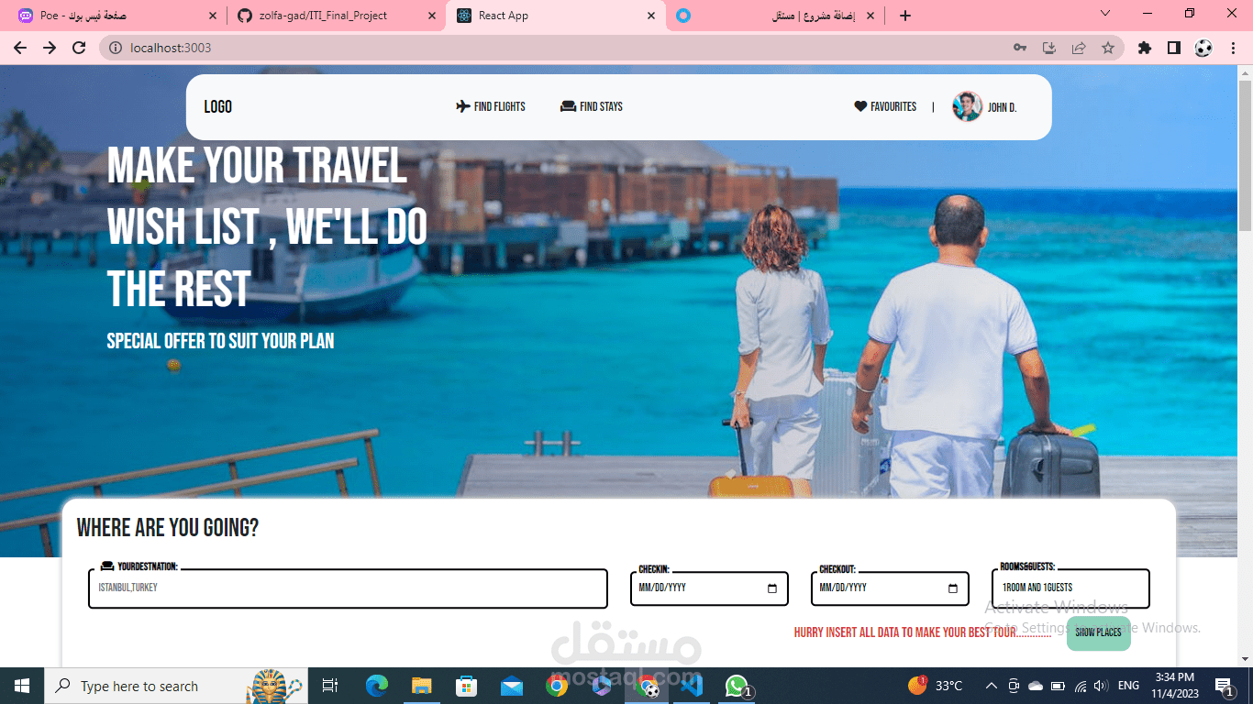Open the Mail app from the taskbar

pyautogui.click(x=512, y=686)
